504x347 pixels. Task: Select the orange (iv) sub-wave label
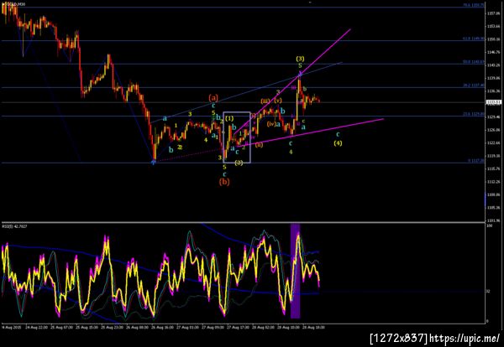pos(271,124)
